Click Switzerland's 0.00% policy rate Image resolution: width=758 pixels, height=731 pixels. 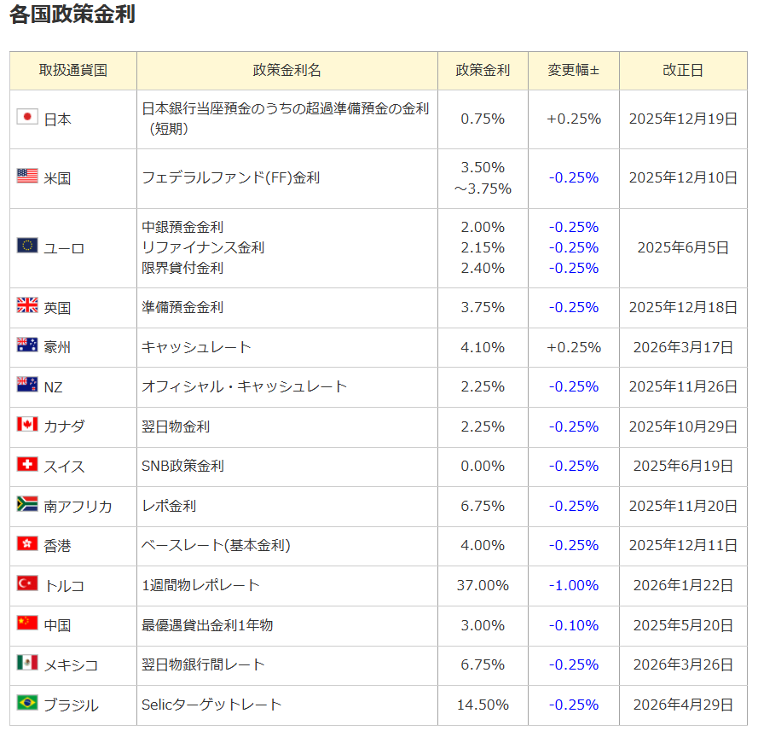pyautogui.click(x=483, y=466)
